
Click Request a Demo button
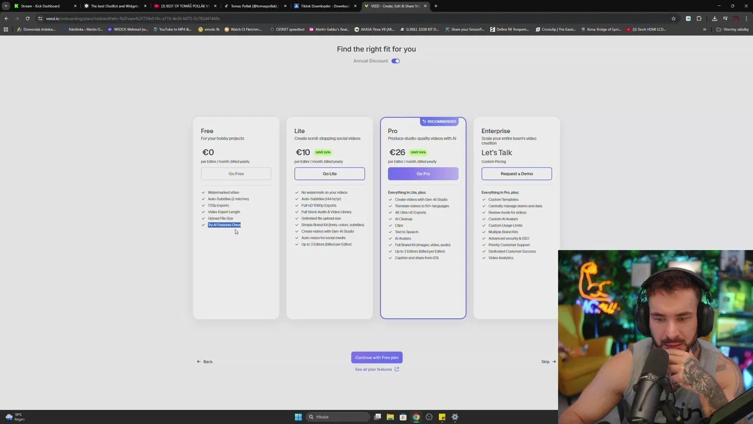click(x=517, y=174)
